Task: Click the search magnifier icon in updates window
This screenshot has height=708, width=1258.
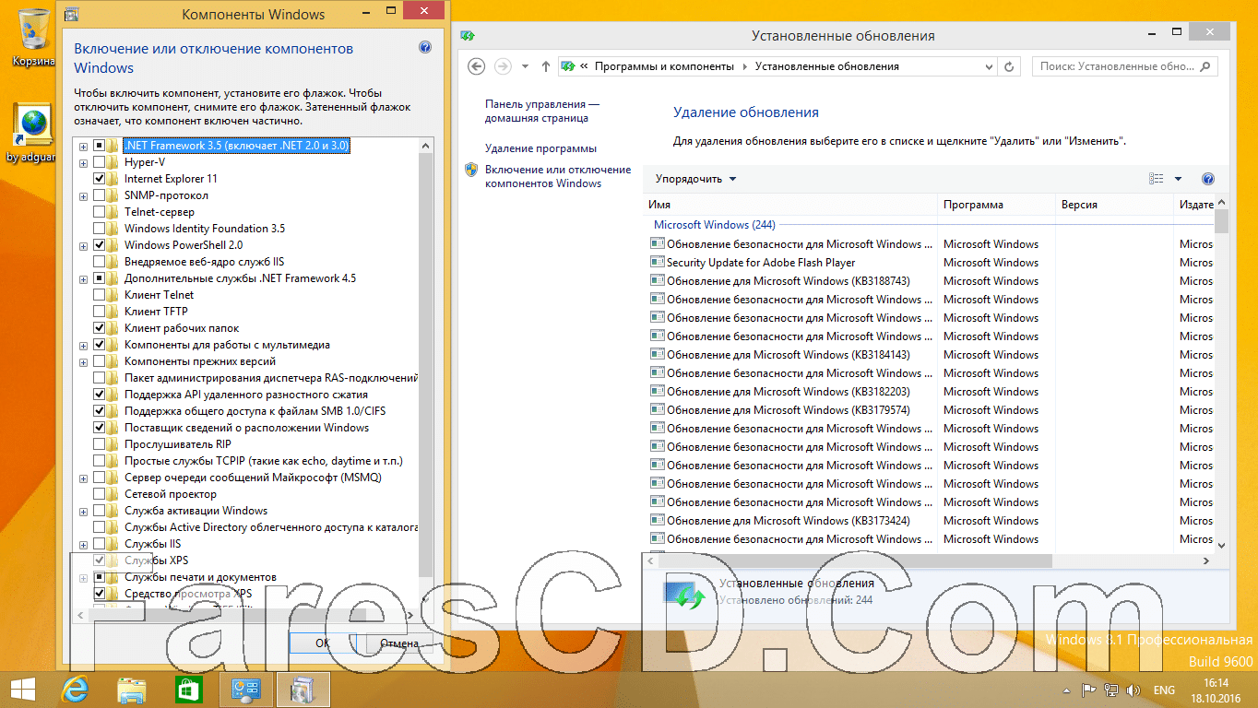Action: coord(1206,66)
